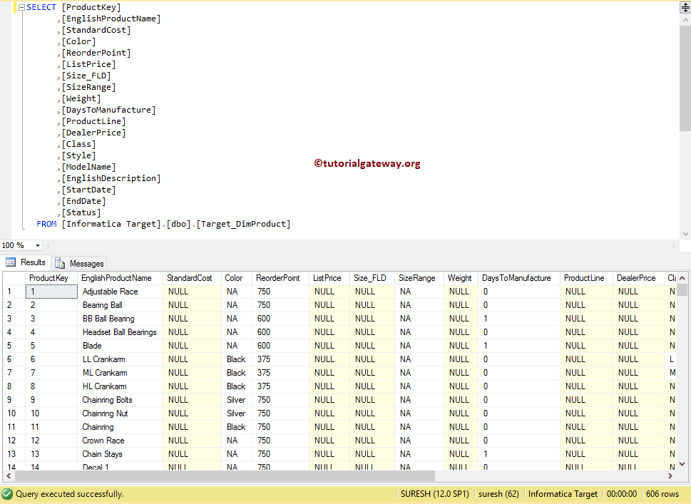691x504 pixels.
Task: Click the Headset Ball Bearings cell
Action: click(121, 332)
